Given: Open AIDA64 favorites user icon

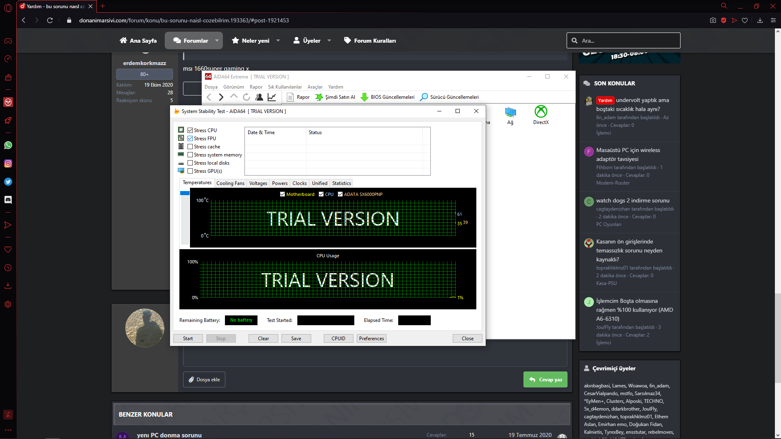Looking at the screenshot, I should coord(259,97).
